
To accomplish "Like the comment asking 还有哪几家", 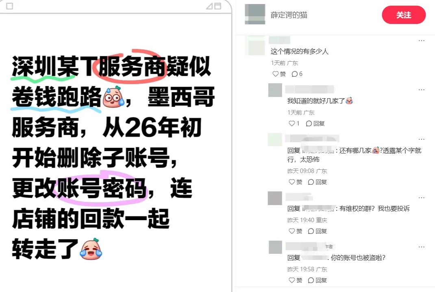I will [296, 182].
